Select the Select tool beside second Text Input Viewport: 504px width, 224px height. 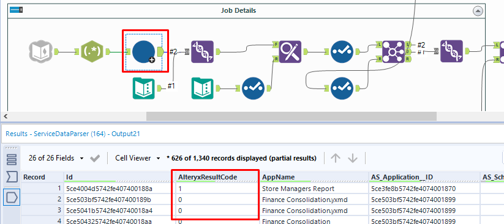pyautogui.click(x=254, y=88)
